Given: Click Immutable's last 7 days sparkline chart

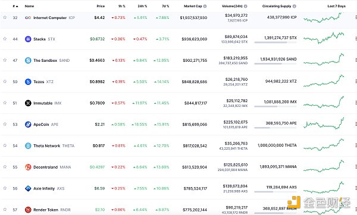Looking at the screenshot, I should coord(324,103).
